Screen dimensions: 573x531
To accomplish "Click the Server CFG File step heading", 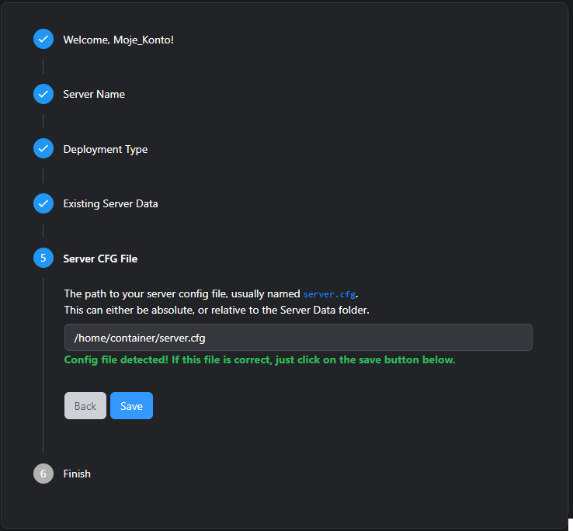I will click(x=100, y=259).
